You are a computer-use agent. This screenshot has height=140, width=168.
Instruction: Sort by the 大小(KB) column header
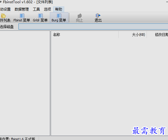pos(133,35)
